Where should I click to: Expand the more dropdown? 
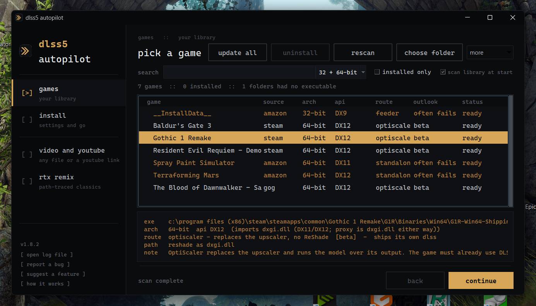(490, 53)
